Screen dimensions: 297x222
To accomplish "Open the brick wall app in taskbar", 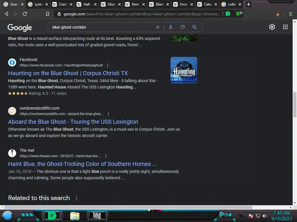I will [98, 216].
